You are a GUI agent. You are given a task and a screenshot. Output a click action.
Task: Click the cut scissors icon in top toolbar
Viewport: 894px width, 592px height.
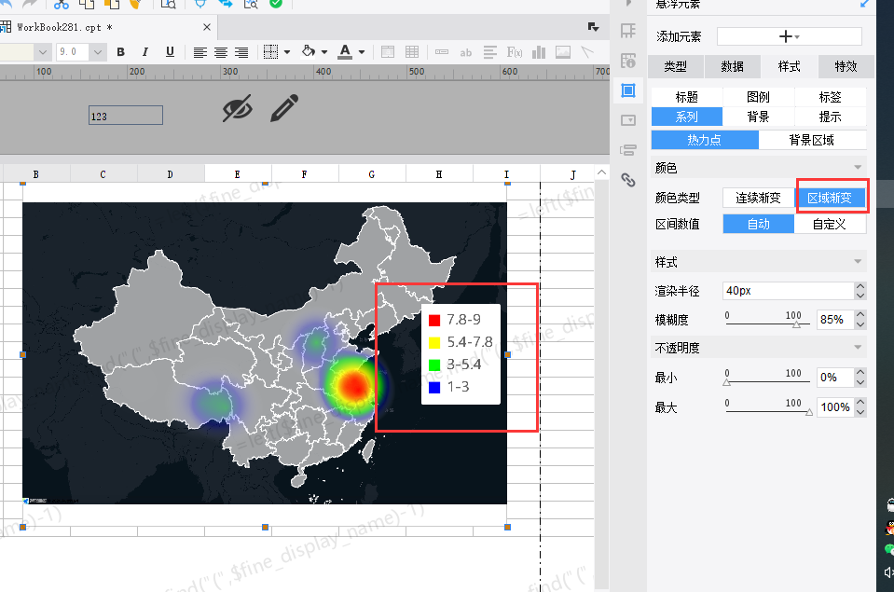(61, 5)
